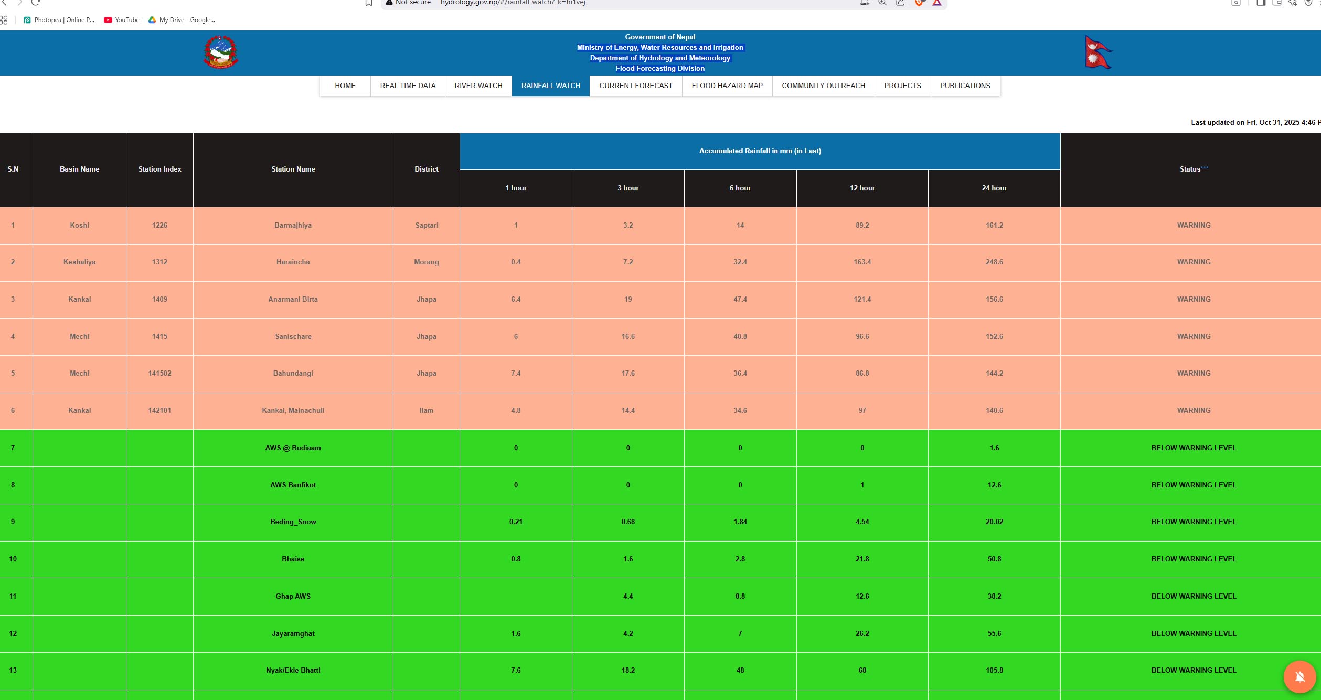This screenshot has height=700, width=1321.
Task: Click the browser reload icon
Action: tap(36, 3)
